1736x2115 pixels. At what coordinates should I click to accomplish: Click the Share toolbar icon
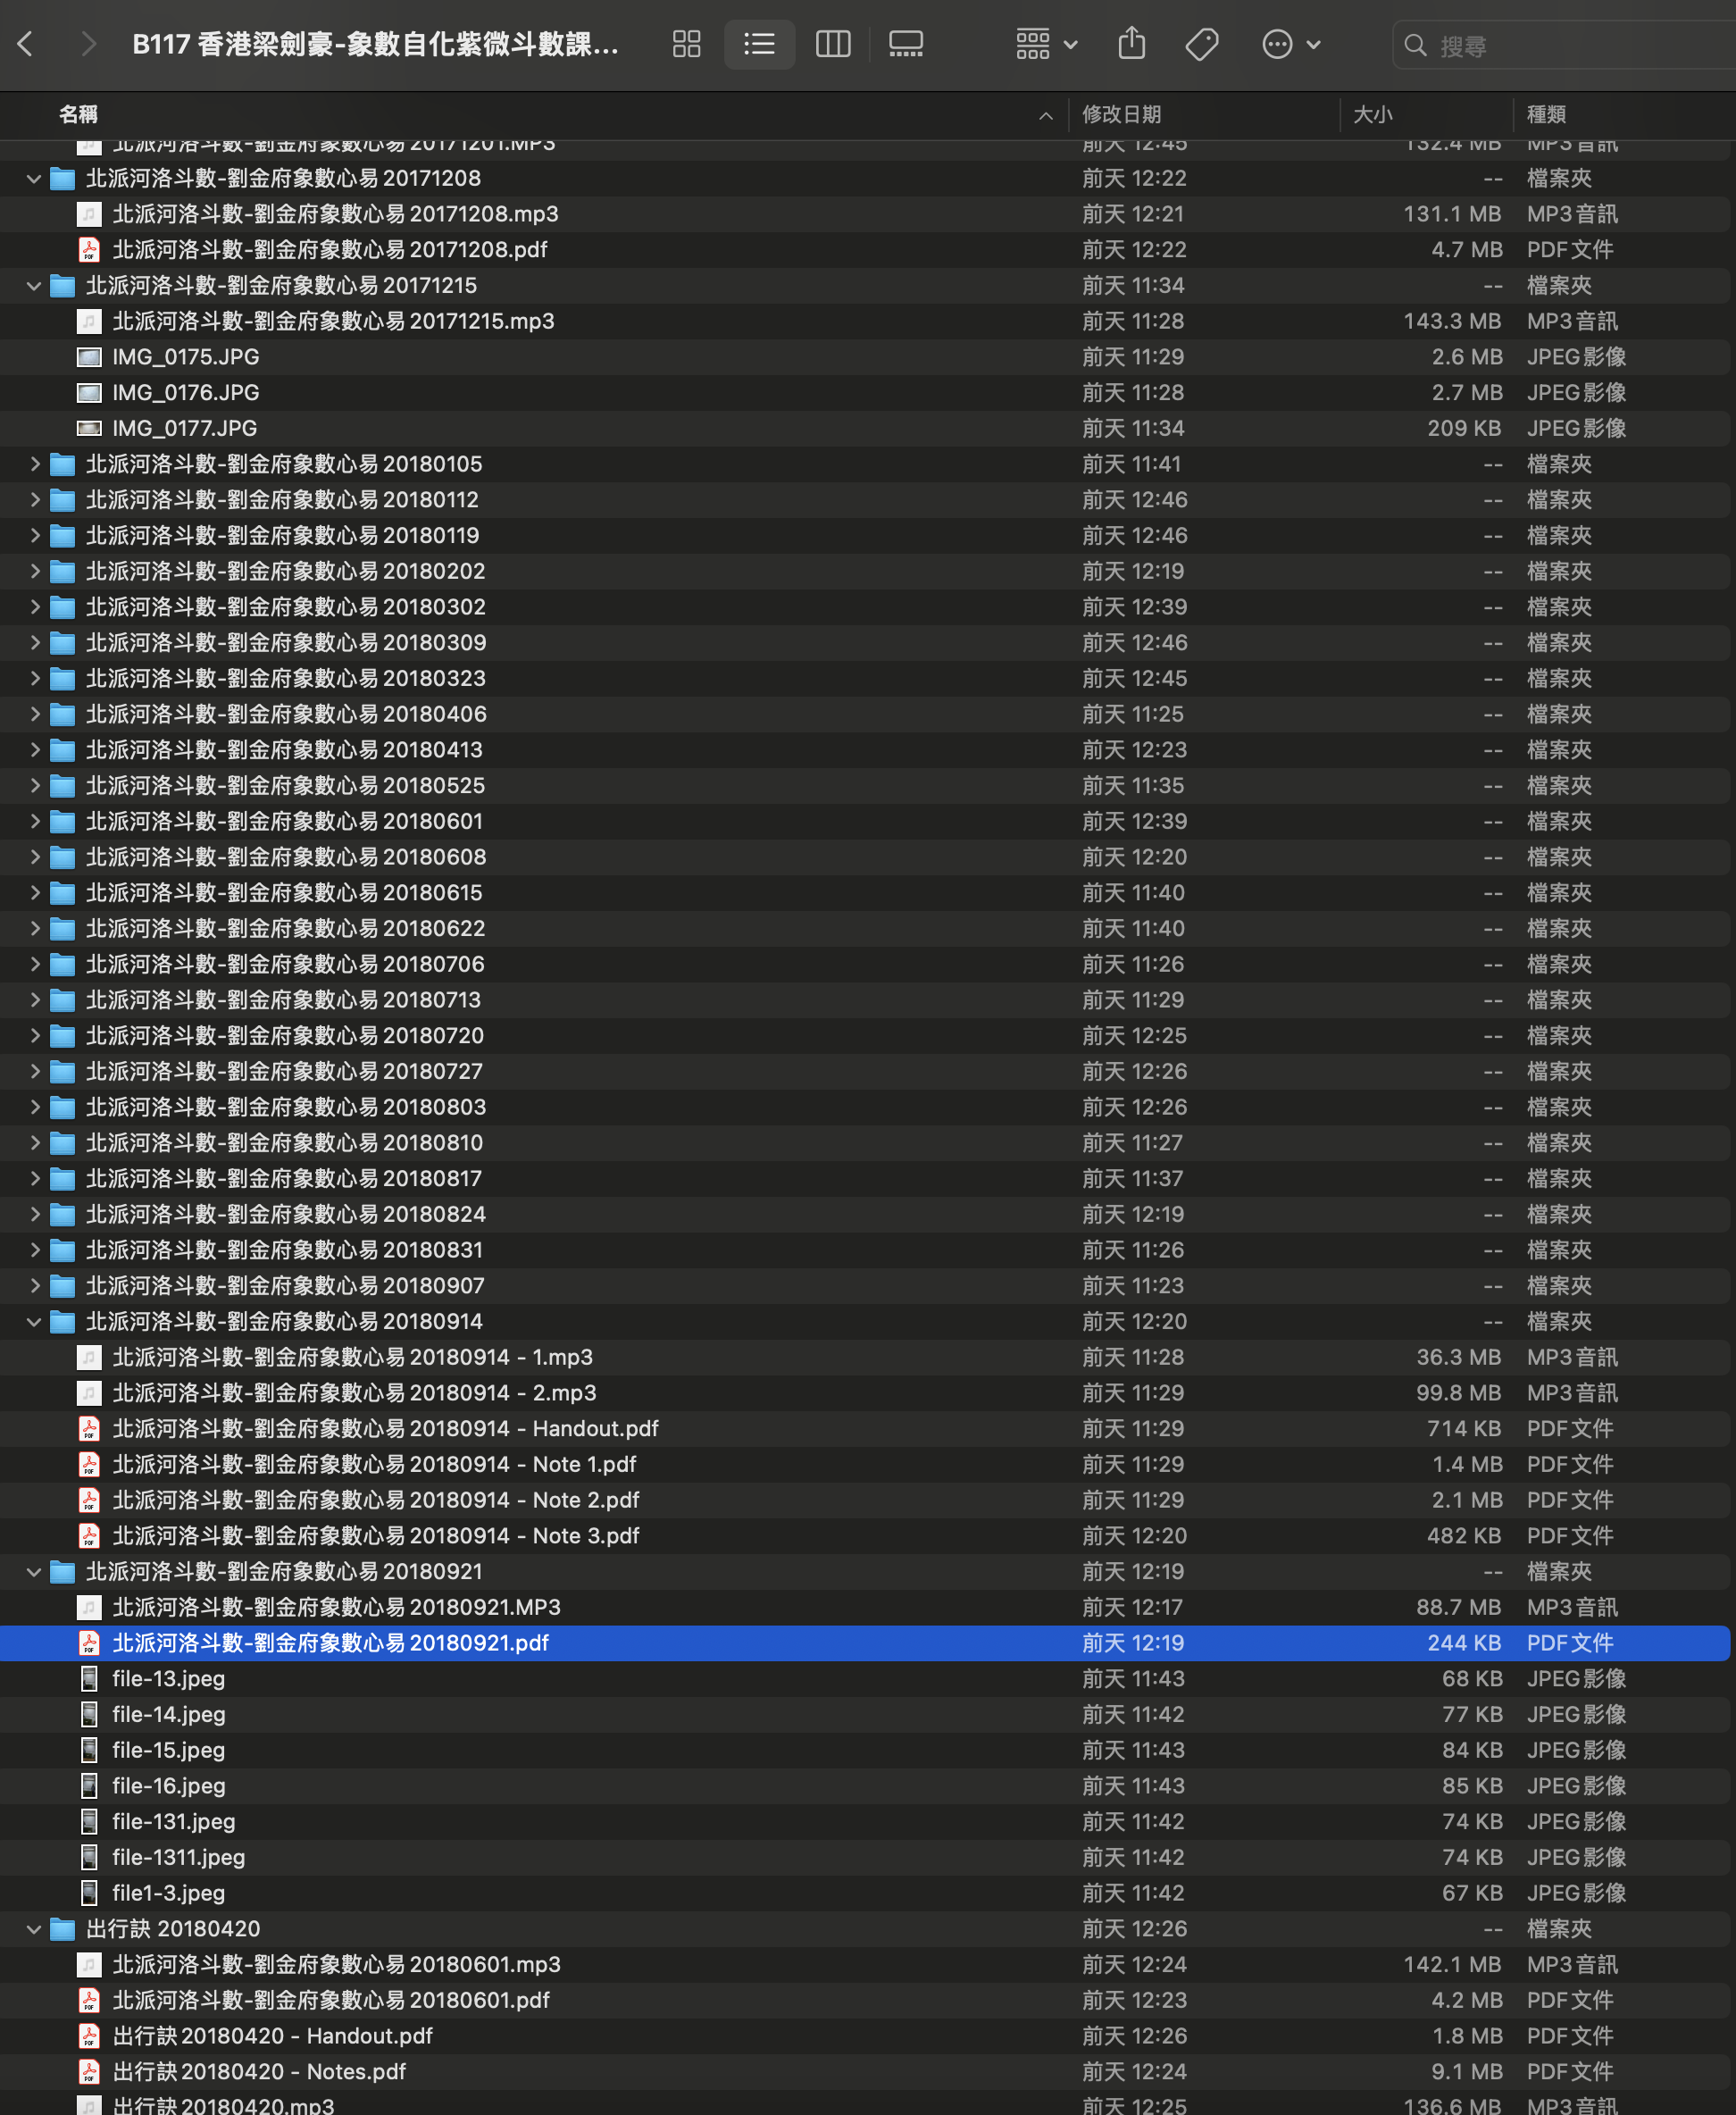click(x=1131, y=44)
